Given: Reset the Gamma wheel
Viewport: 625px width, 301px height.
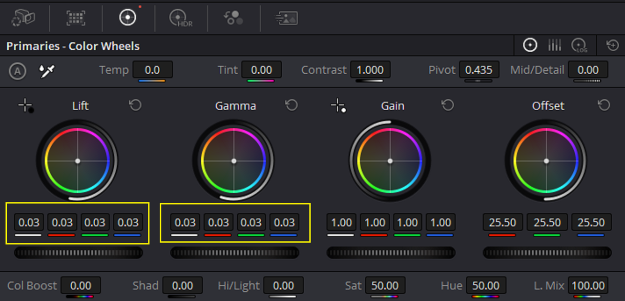Looking at the screenshot, I should point(292,105).
